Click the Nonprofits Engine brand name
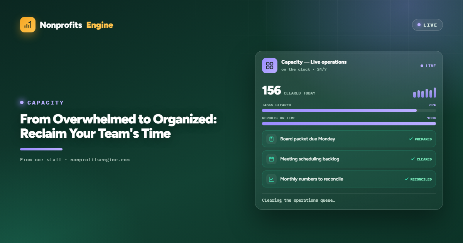 pyautogui.click(x=76, y=25)
